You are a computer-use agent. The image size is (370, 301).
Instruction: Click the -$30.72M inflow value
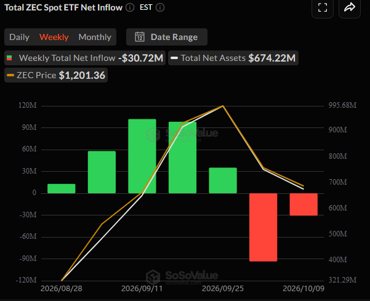[140, 58]
